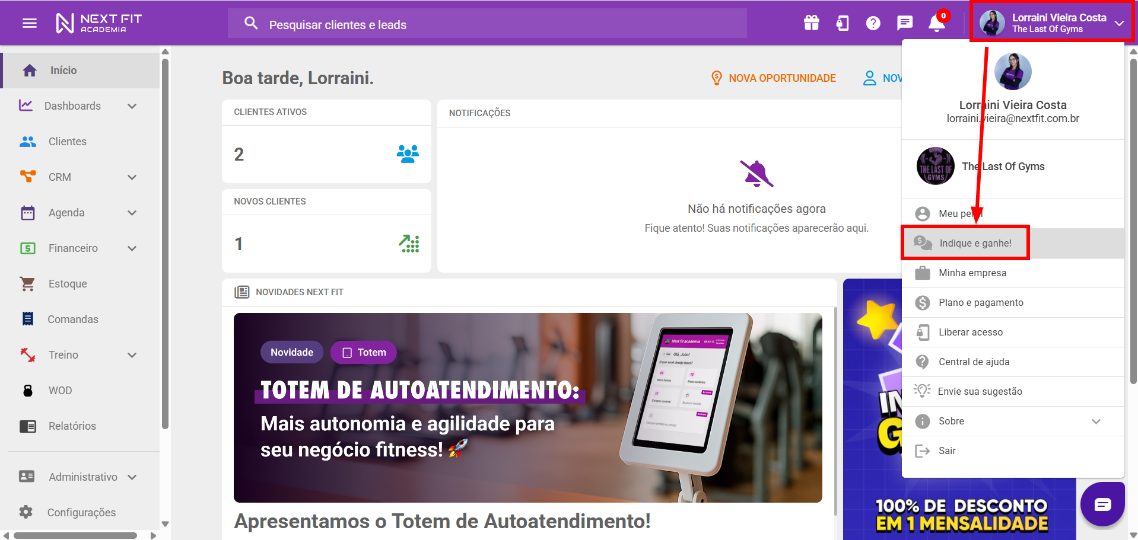Click the sidebar horizontal scrollbar

(75, 535)
